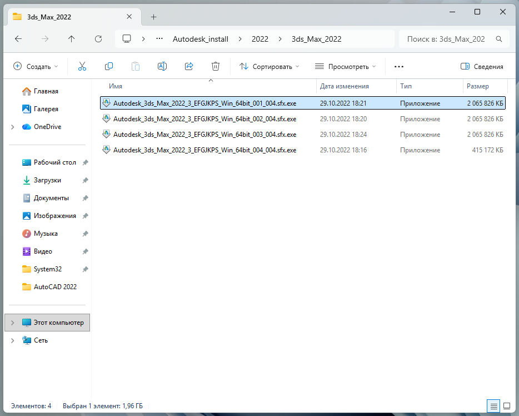The width and height of the screenshot is (519, 416).
Task: Open chevron after Autodesk_install breadcrumb
Action: coord(240,39)
